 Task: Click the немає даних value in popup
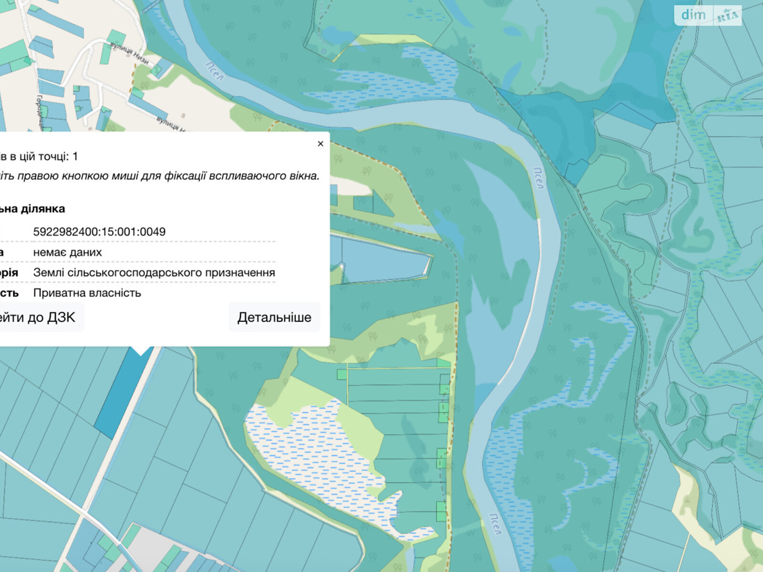click(x=67, y=253)
